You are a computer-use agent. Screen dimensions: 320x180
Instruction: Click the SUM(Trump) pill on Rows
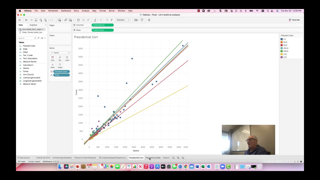pos(103,30)
